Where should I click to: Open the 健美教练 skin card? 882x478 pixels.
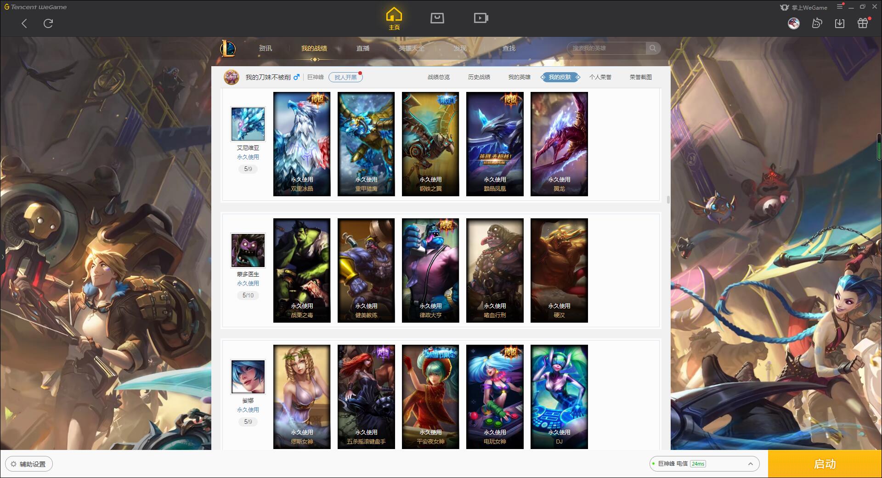point(366,271)
